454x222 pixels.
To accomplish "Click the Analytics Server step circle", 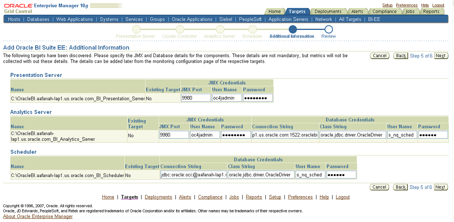I will (x=220, y=29).
